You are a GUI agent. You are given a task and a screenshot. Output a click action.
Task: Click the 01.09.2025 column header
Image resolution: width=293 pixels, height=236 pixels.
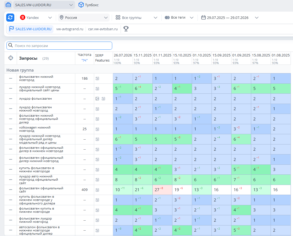tap(241, 55)
